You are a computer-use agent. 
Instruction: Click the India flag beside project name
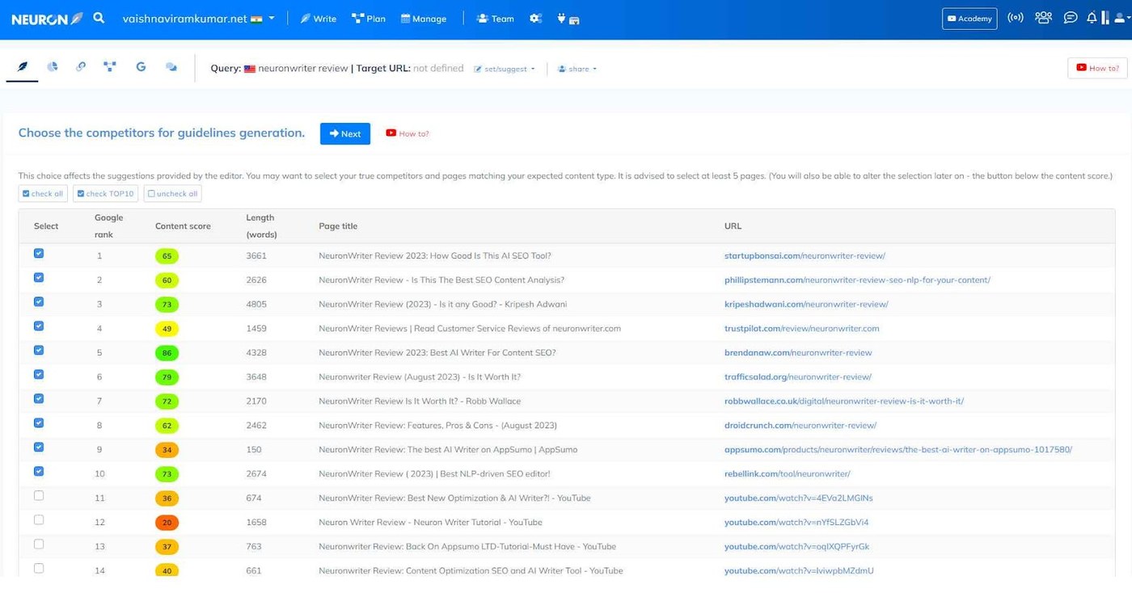[x=256, y=19]
